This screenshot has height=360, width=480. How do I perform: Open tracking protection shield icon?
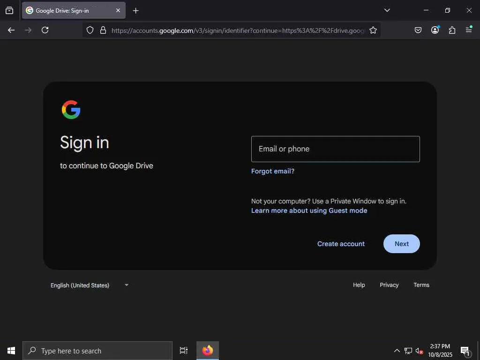click(x=90, y=30)
